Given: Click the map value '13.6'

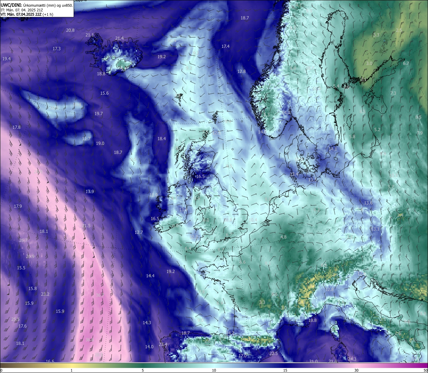Looking at the screenshot, I should (368, 203).
